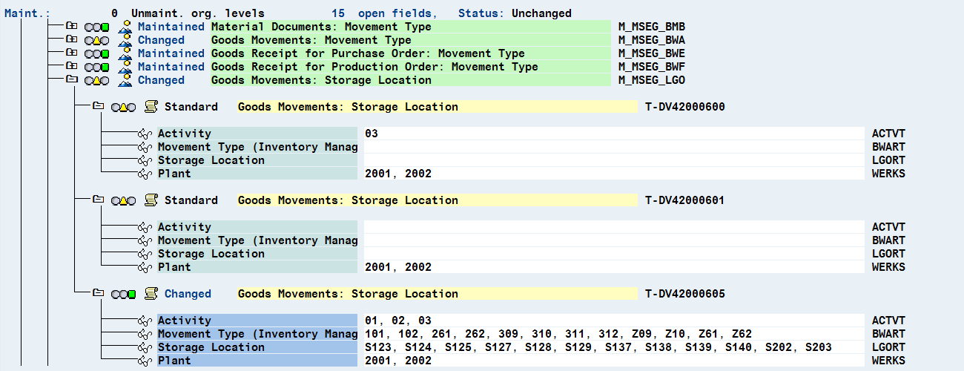Expand the M_MSEG_BWE Purchase Order folder
Viewport: 964px width, 371px height.
71,53
